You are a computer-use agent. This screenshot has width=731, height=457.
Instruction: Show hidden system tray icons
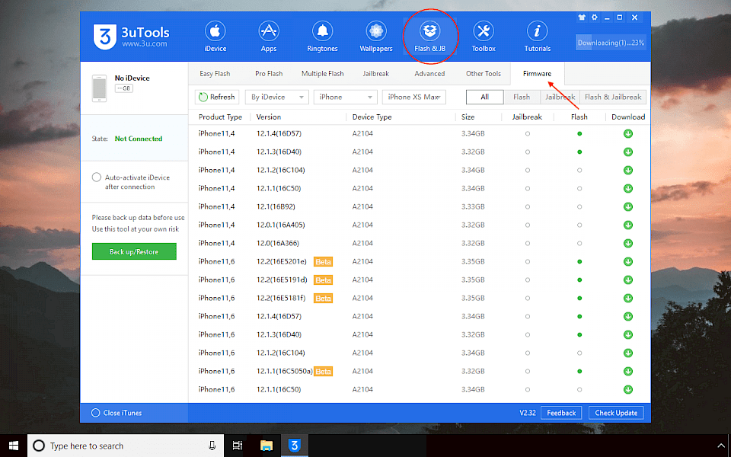pyautogui.click(x=722, y=446)
